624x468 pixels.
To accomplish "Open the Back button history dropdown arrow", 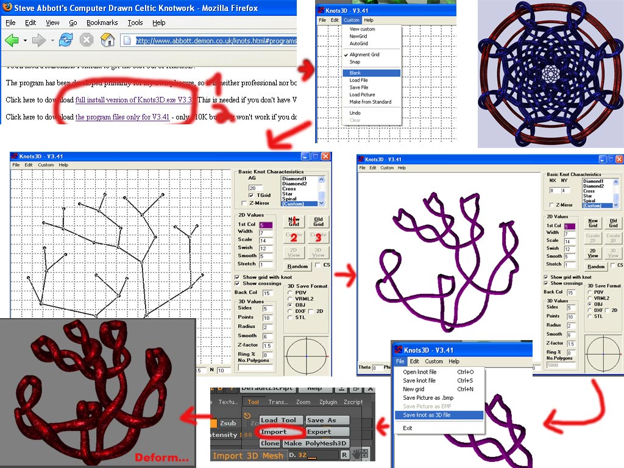I will tap(25, 41).
